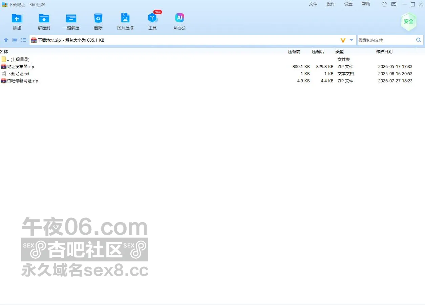This screenshot has height=305, width=425.
Task: Click the 4.9 KB size value
Action: [303, 81]
